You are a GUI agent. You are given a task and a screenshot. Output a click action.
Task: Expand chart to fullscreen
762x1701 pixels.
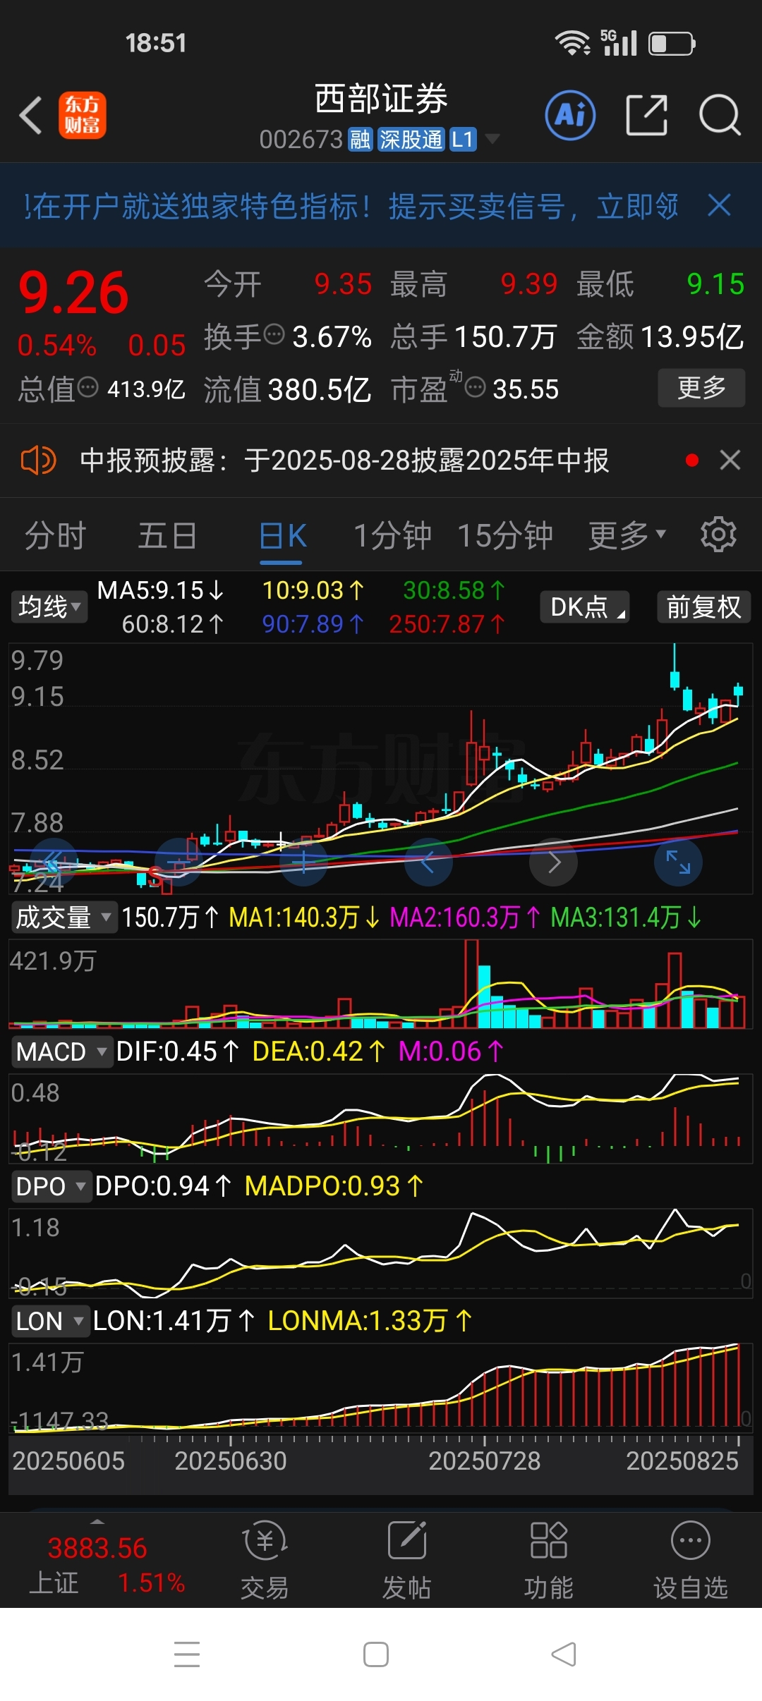[x=678, y=862]
